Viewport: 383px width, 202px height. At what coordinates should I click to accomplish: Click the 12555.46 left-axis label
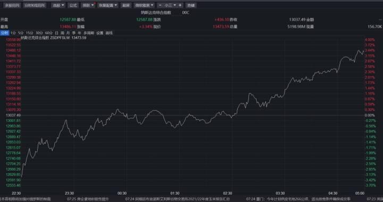13,186
